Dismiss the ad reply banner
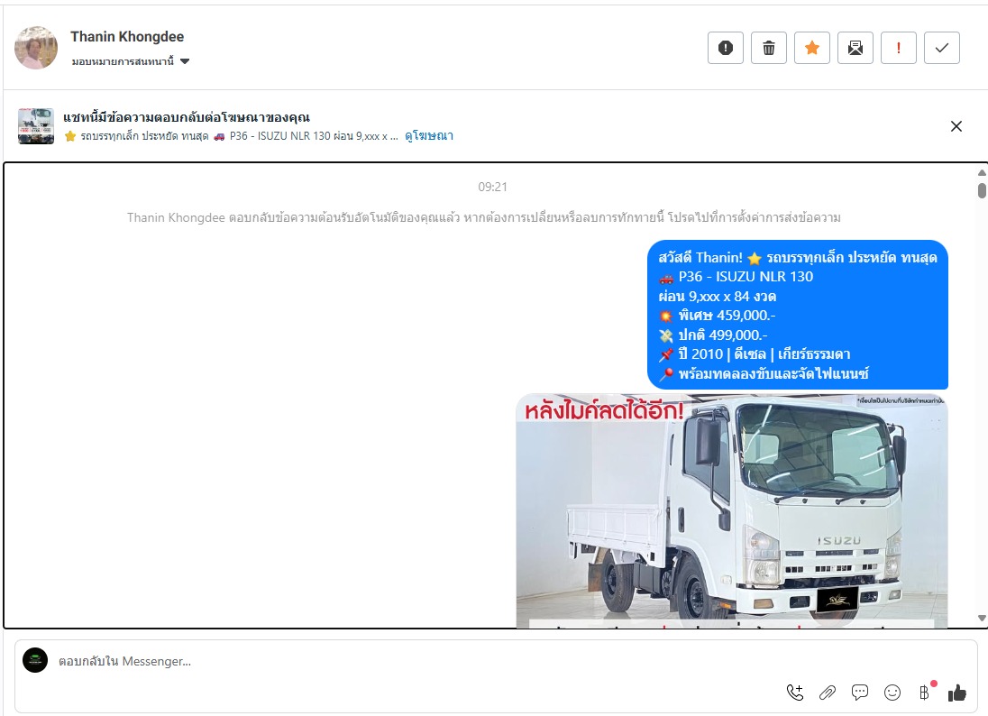Image resolution: width=988 pixels, height=716 pixels. pos(956,126)
